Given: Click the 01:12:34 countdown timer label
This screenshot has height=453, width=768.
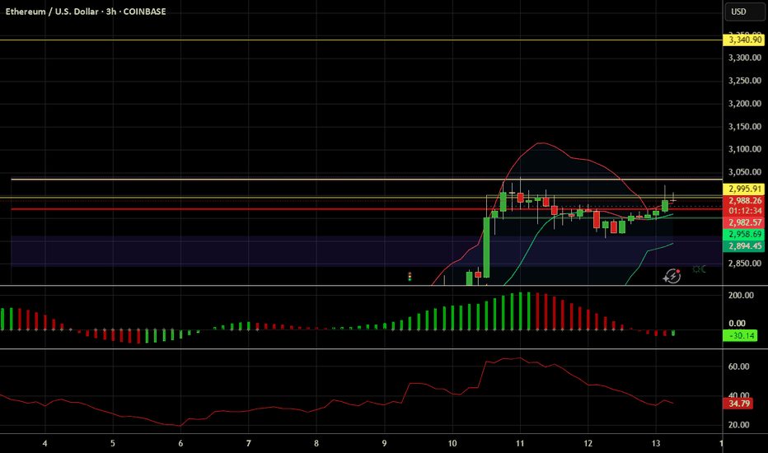Looking at the screenshot, I should pos(743,211).
